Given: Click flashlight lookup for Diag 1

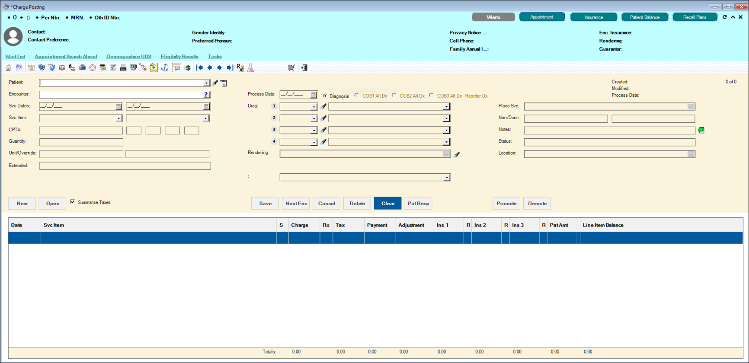Looking at the screenshot, I should pos(323,106).
